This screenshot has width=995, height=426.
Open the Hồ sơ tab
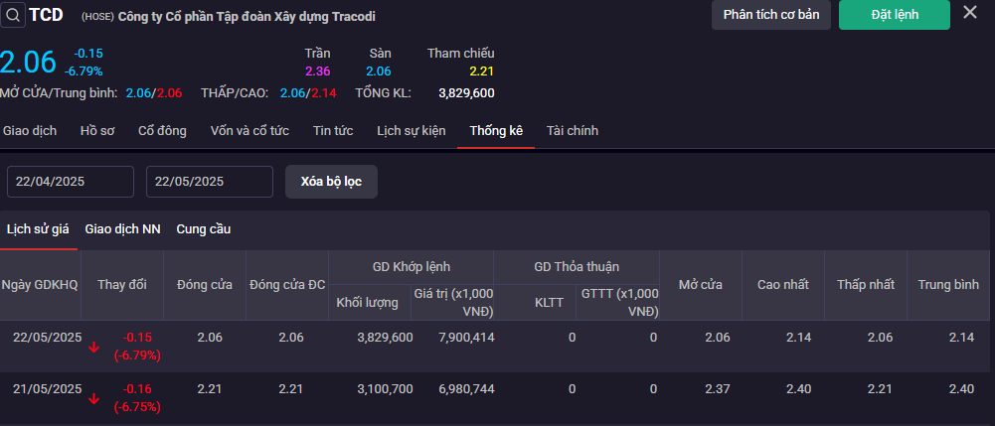[97, 131]
